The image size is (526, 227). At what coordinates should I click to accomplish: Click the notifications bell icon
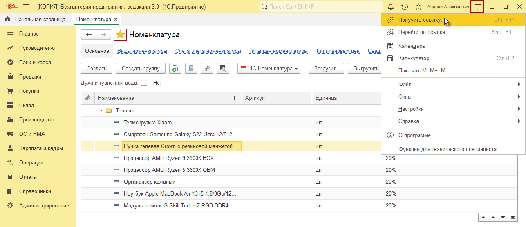391,7
